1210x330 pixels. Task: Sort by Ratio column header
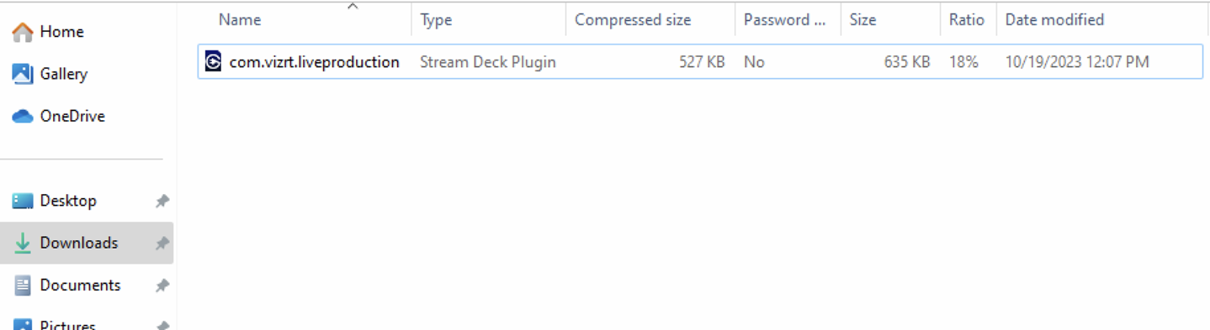pos(967,20)
